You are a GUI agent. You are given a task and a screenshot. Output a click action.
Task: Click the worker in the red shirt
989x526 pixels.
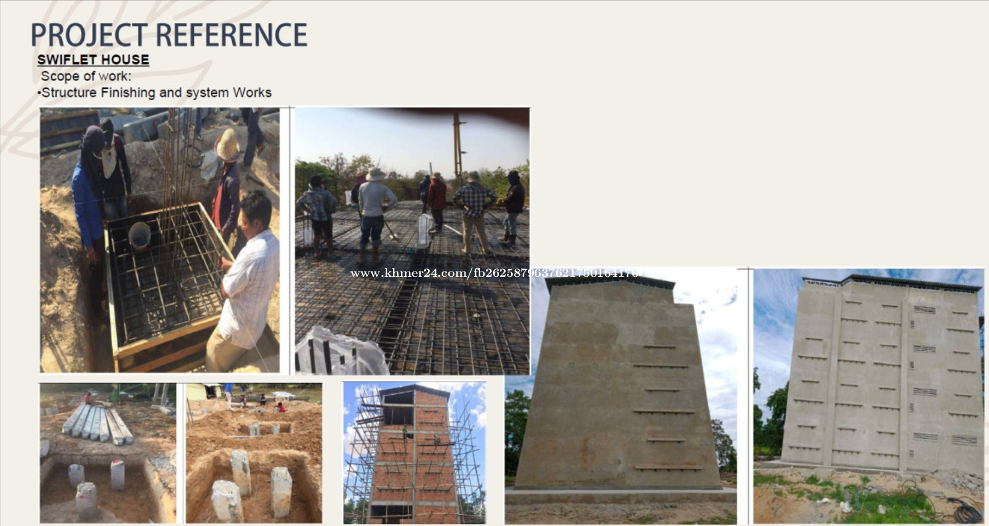pyautogui.click(x=436, y=202)
